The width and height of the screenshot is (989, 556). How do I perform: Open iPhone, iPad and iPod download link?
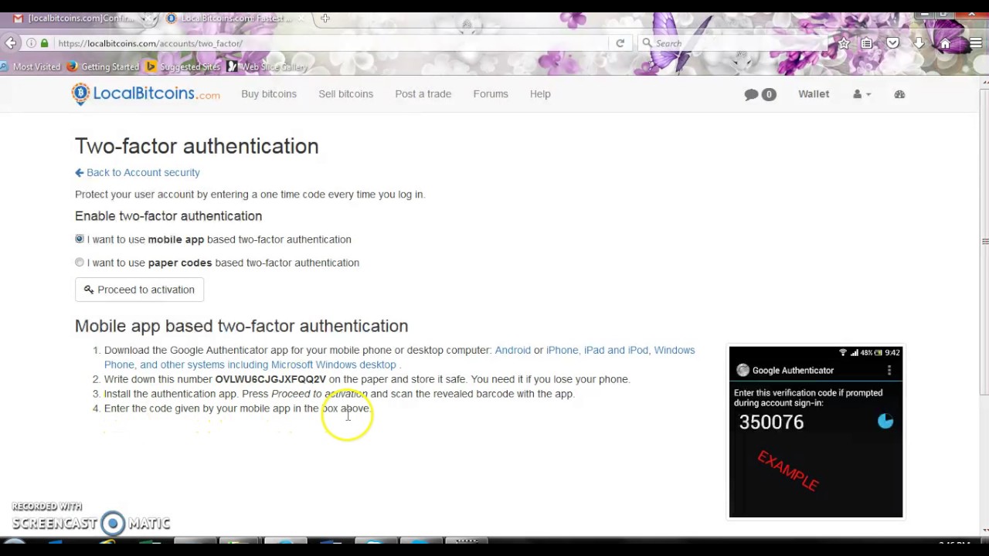tap(597, 350)
